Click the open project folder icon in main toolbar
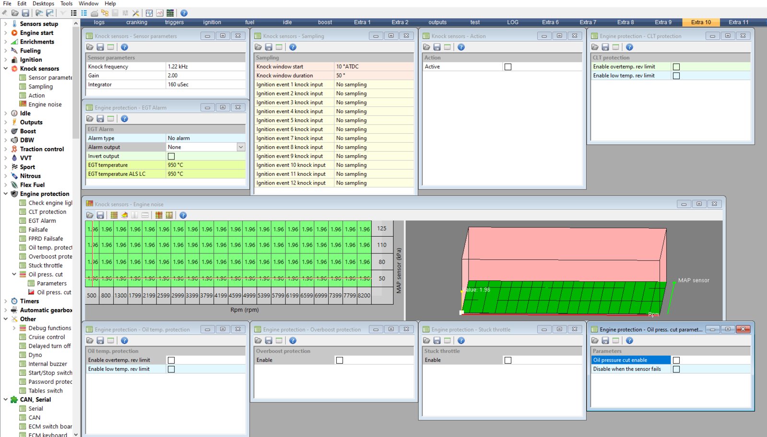The width and height of the screenshot is (767, 437). point(15,13)
